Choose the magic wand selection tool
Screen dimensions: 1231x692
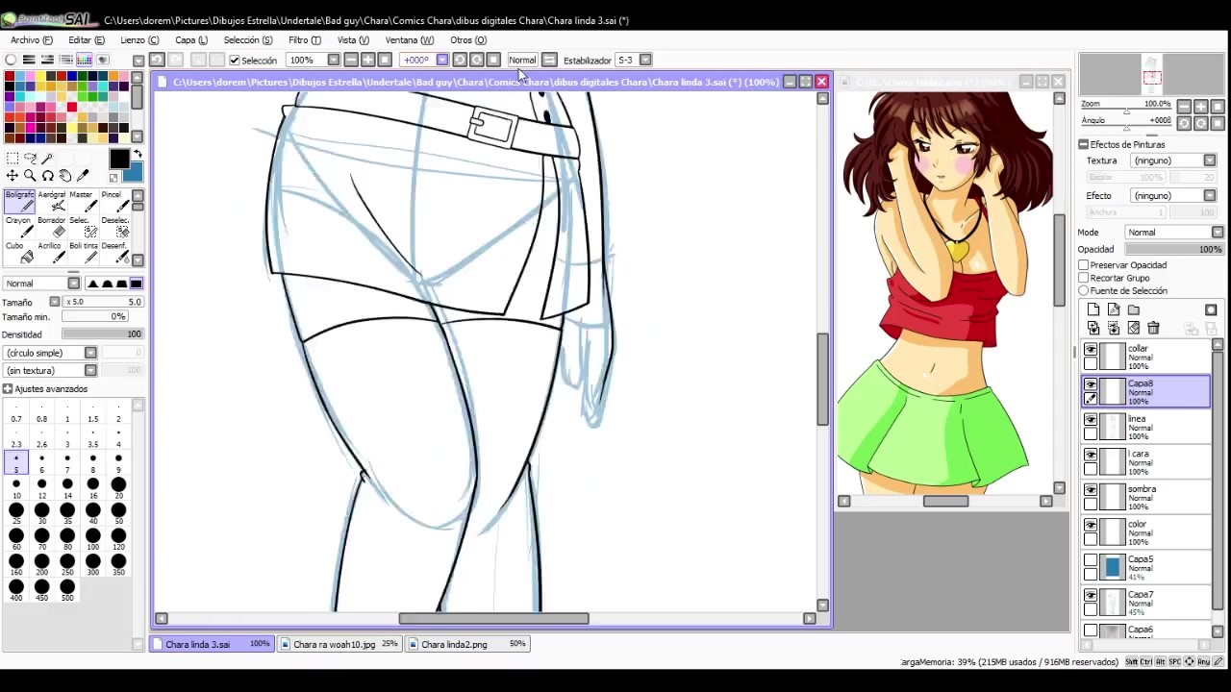[x=47, y=159]
